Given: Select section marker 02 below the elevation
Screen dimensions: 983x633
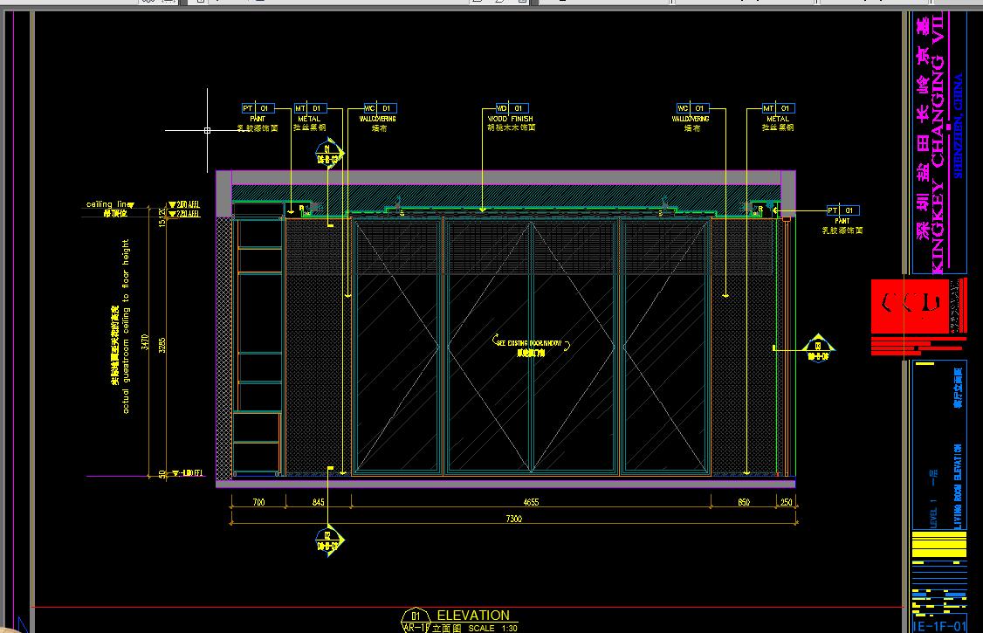Looking at the screenshot, I should point(328,540).
